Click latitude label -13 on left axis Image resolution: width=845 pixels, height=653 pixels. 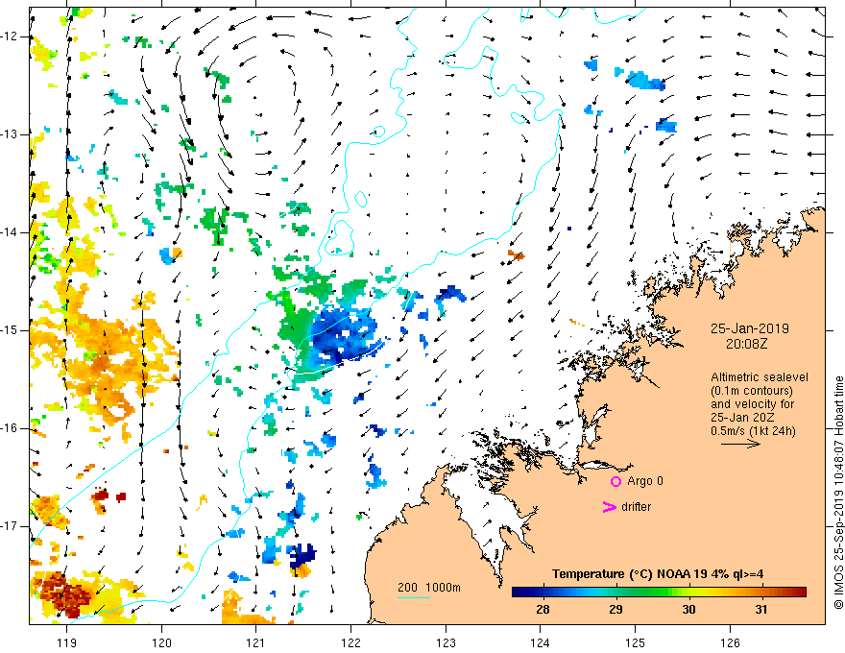(10, 134)
